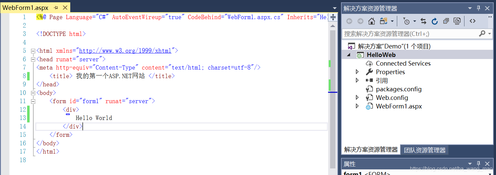
Task: Select the HelloWeb project label
Action: coord(381,55)
